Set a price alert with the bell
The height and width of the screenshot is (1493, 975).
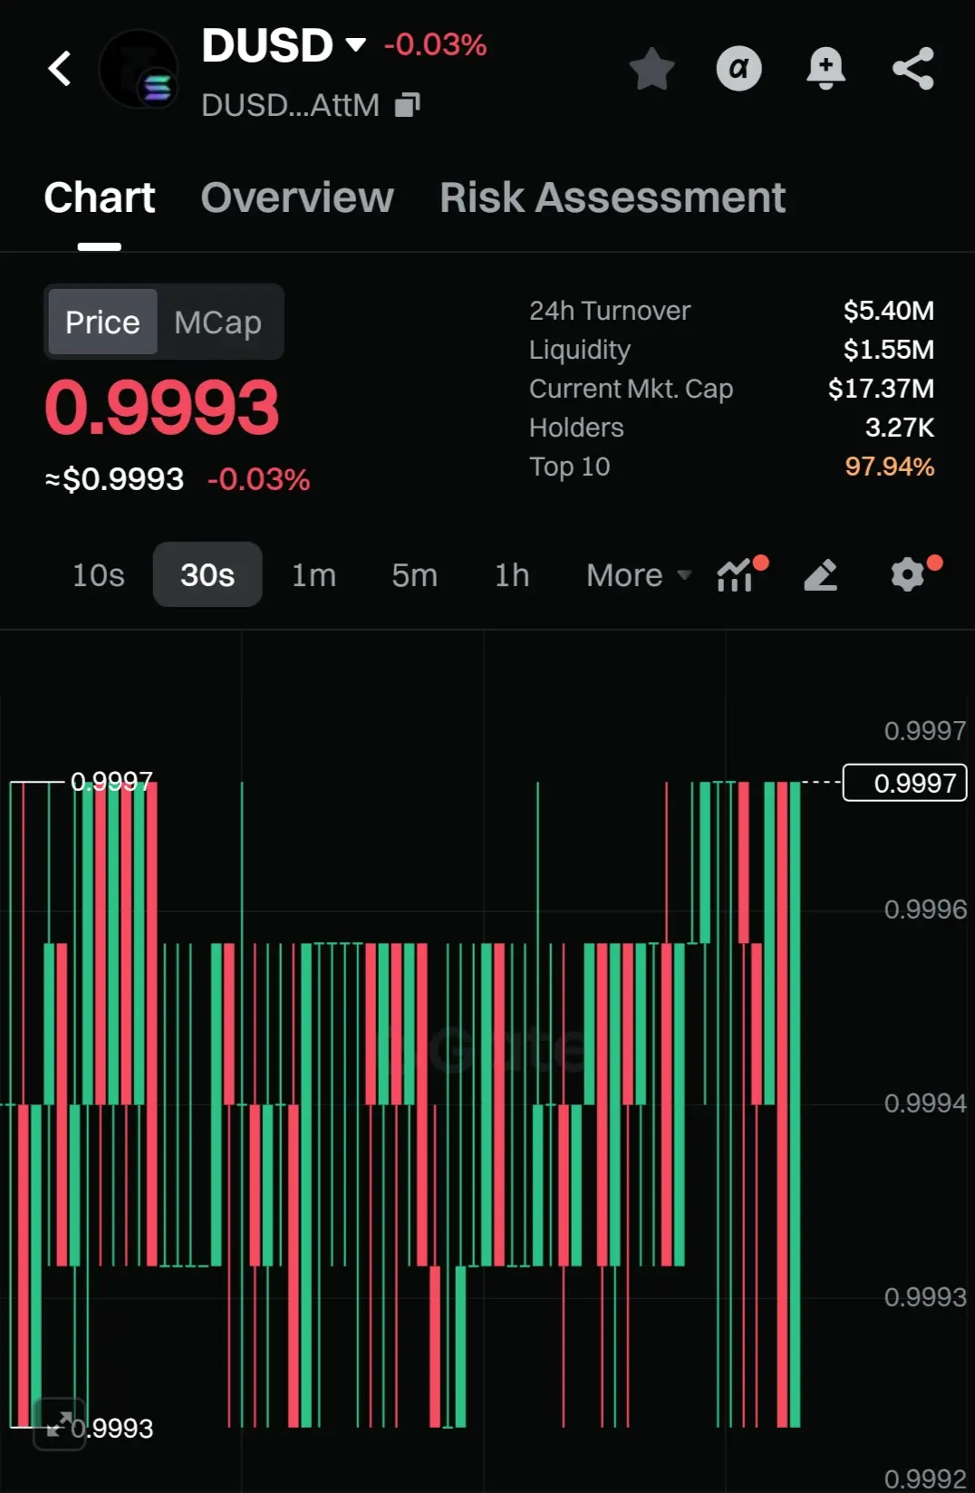825,69
